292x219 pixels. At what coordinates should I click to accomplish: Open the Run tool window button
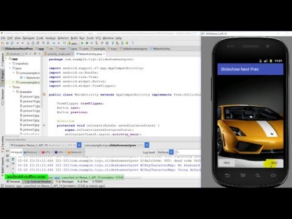click(x=83, y=181)
